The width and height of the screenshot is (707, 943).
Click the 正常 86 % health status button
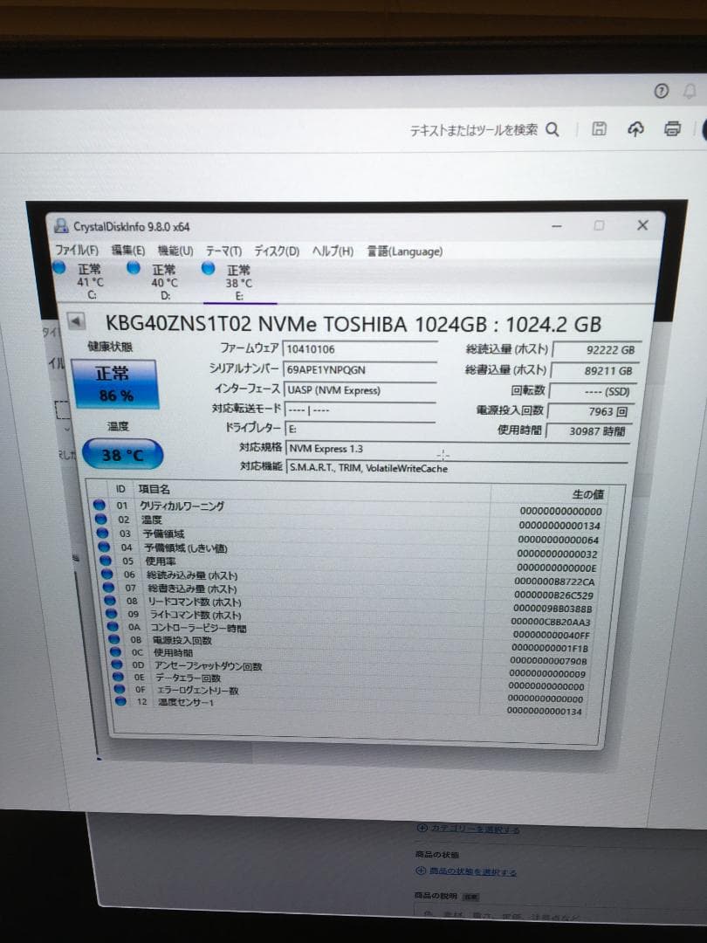115,384
